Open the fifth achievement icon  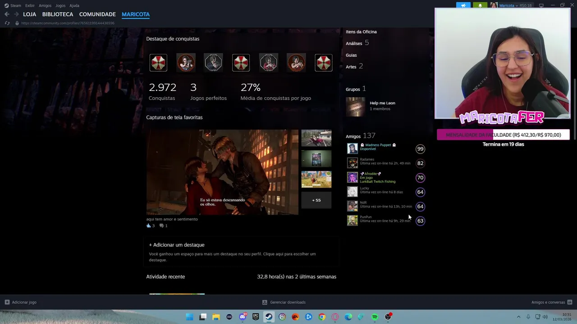[x=269, y=63]
